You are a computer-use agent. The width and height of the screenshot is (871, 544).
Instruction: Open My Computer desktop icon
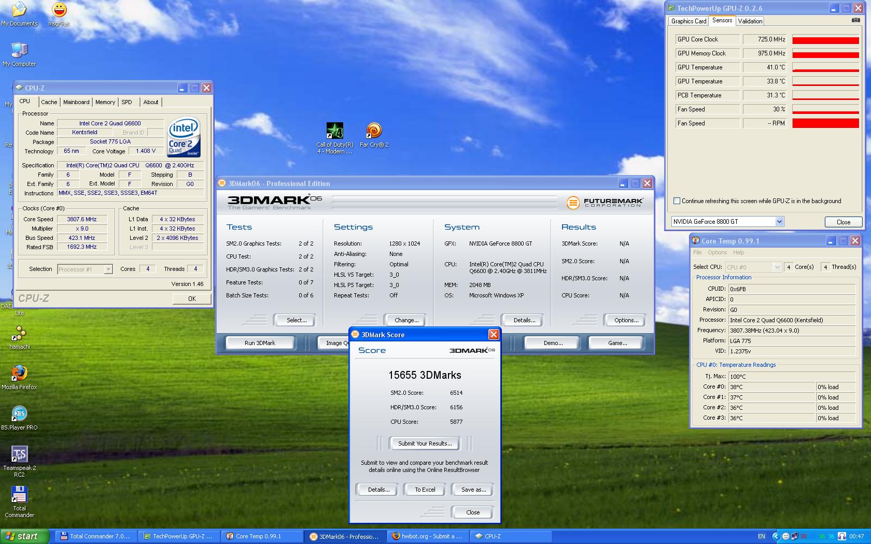point(19,54)
